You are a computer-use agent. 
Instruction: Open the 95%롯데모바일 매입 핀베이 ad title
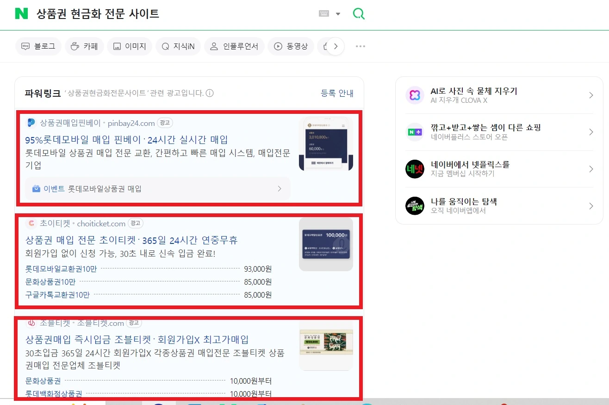click(126, 139)
